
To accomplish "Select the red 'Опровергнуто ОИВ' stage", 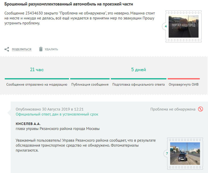I will pyautogui.click(x=184, y=84).
